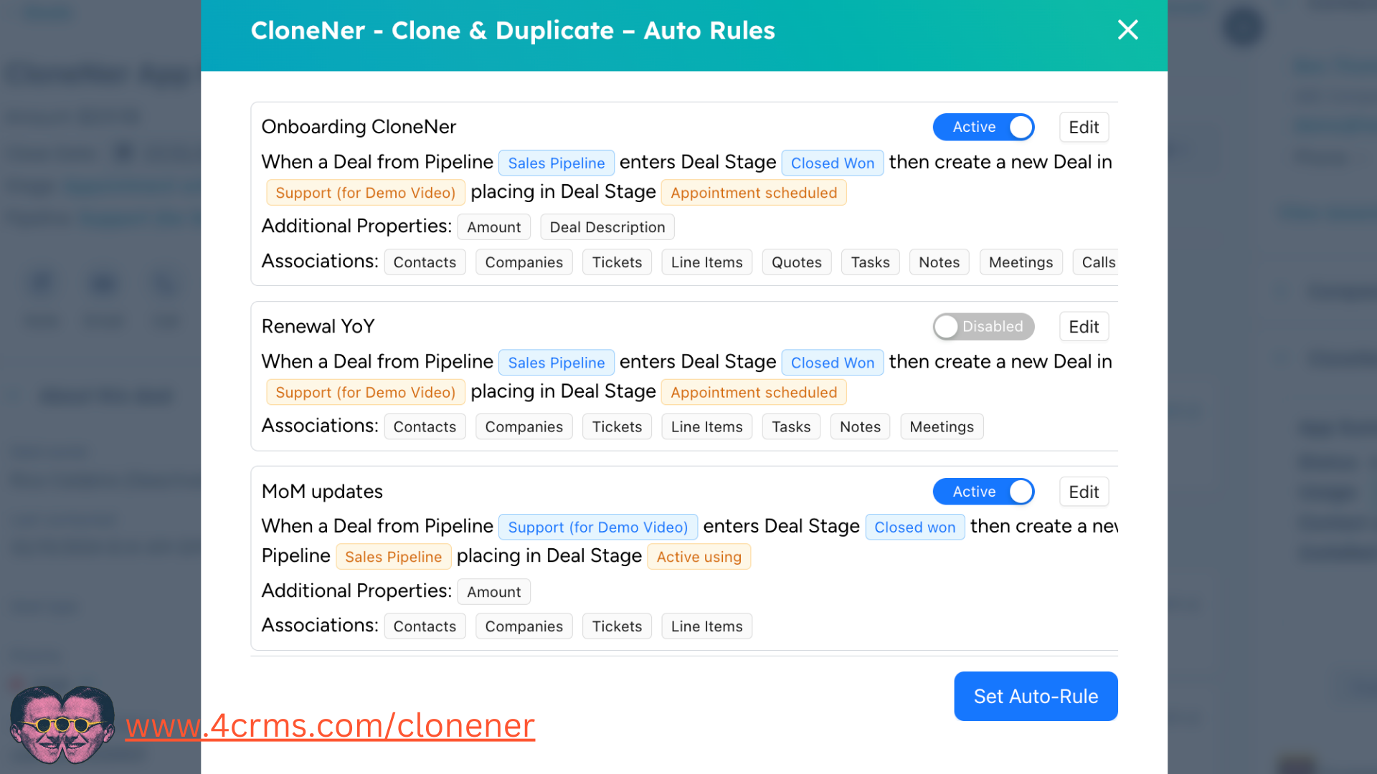This screenshot has width=1377, height=774.
Task: Click the MoM updates rule title
Action: click(x=322, y=492)
